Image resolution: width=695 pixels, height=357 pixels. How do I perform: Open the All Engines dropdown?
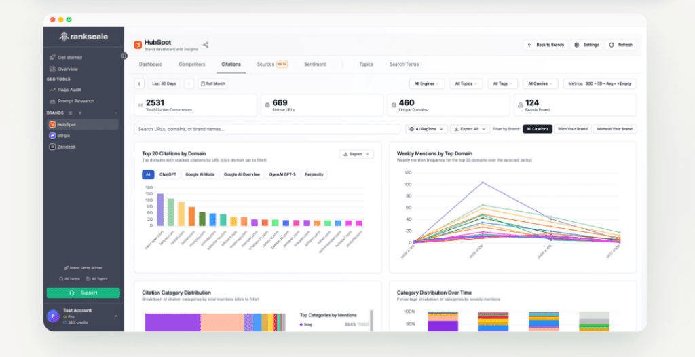(x=427, y=83)
